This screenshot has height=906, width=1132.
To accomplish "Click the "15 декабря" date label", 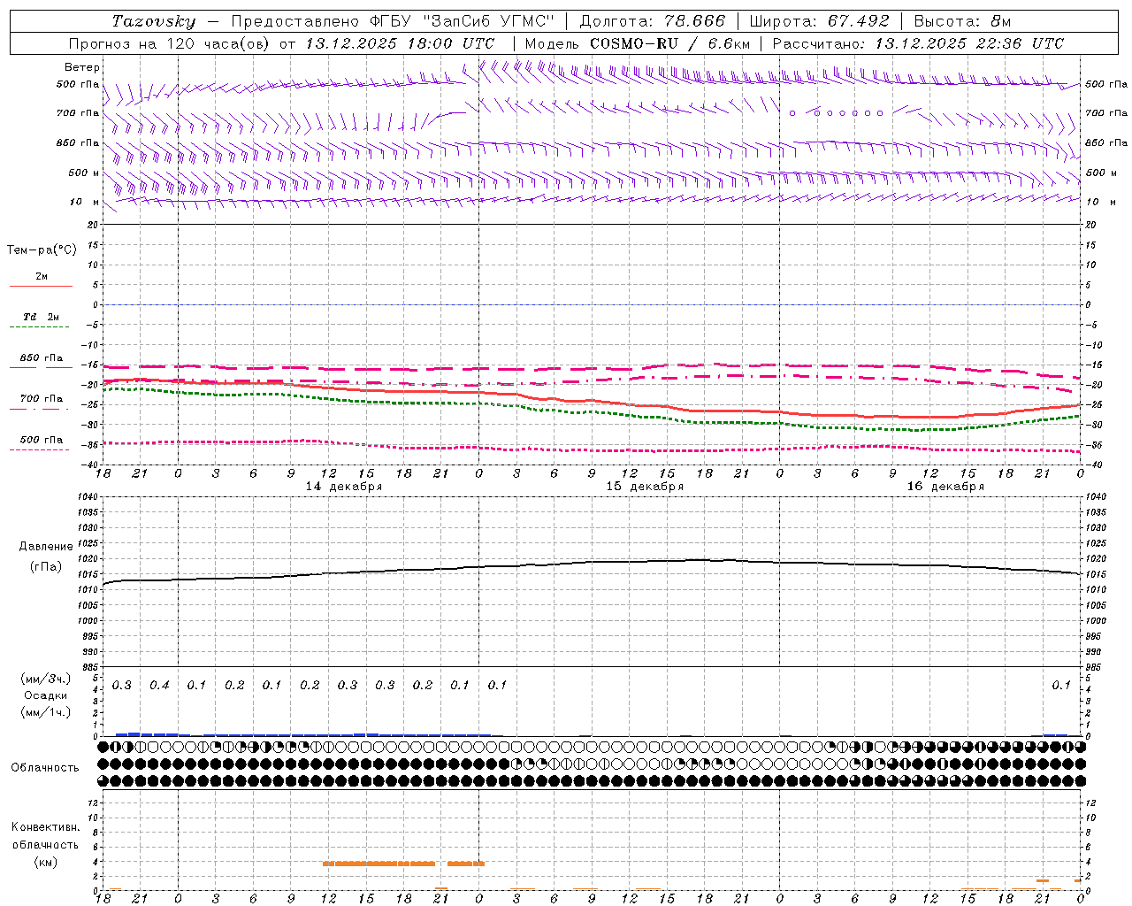I will tap(645, 487).
